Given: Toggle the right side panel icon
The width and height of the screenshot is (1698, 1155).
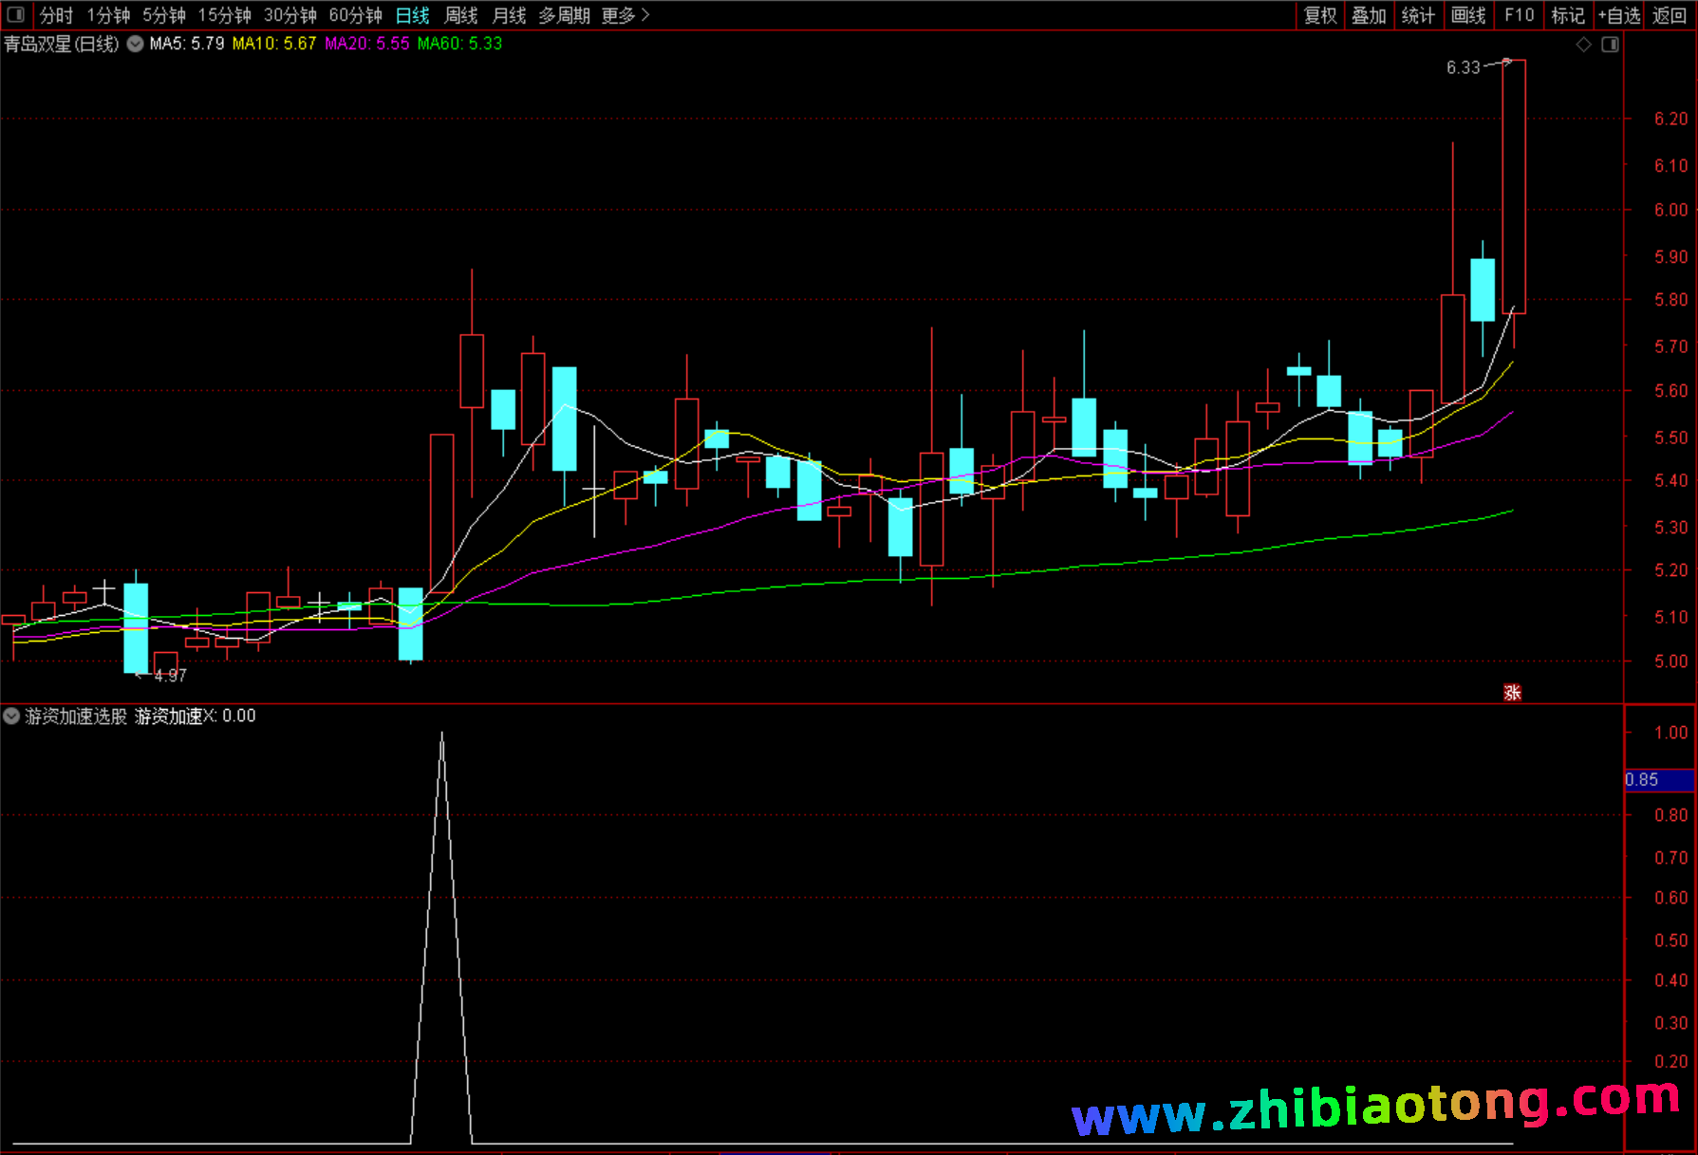Looking at the screenshot, I should (x=1610, y=45).
